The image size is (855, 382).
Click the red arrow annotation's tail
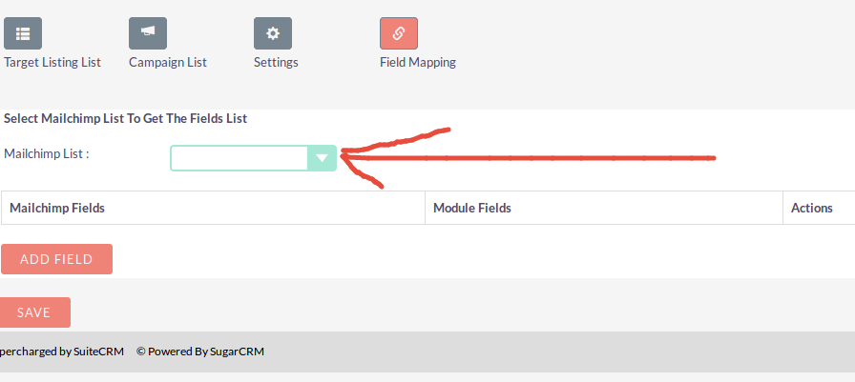point(706,158)
